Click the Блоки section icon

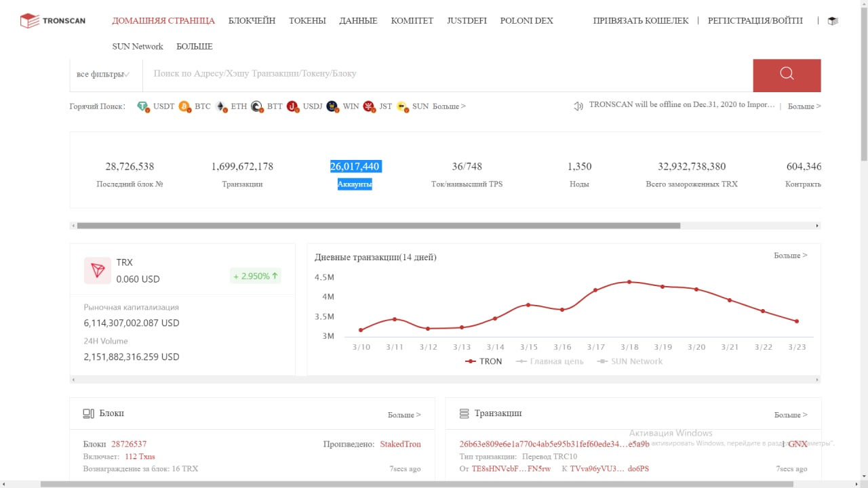88,413
